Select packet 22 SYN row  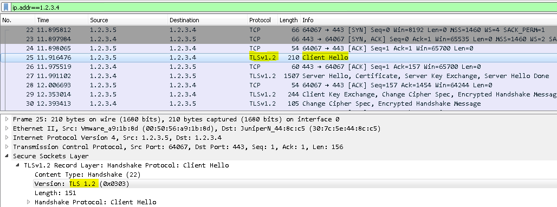278,30
